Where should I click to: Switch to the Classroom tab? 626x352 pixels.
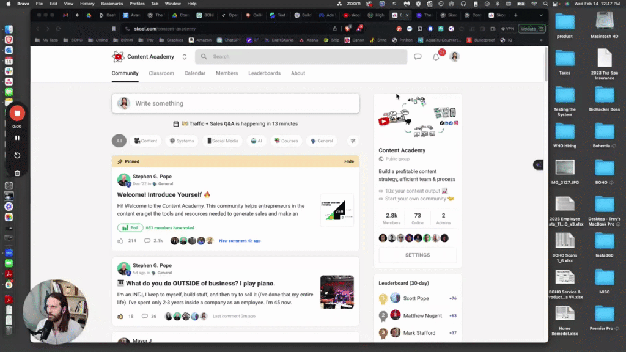click(161, 73)
